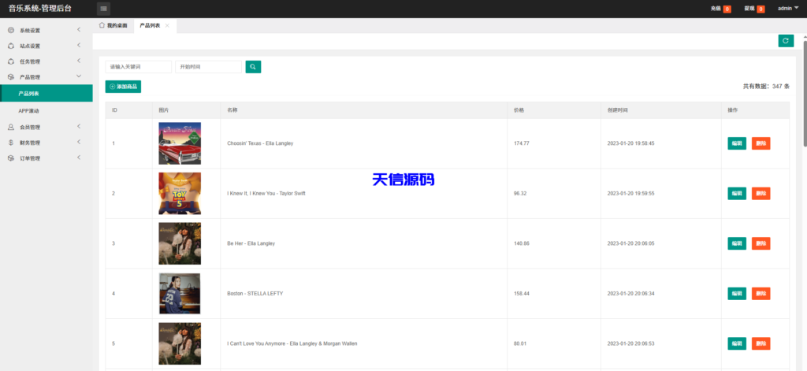Click the 充值 orange count badge
This screenshot has width=807, height=371.
[727, 9]
